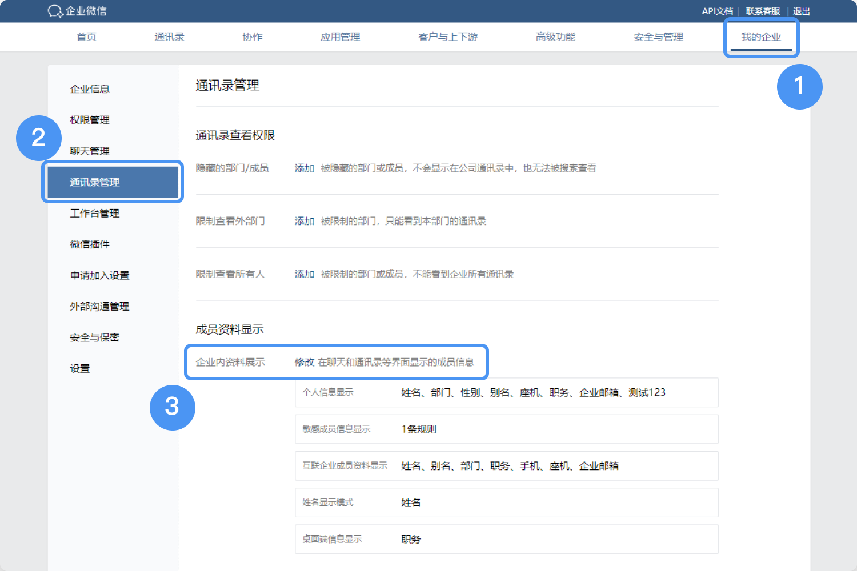Open 工作台管理 in the sidebar
Viewport: 857px width, 571px height.
tap(95, 214)
